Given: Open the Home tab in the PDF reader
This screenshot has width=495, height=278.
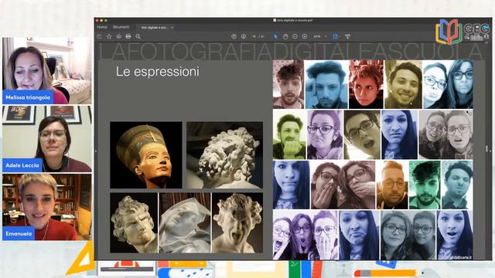Looking at the screenshot, I should point(102,28).
